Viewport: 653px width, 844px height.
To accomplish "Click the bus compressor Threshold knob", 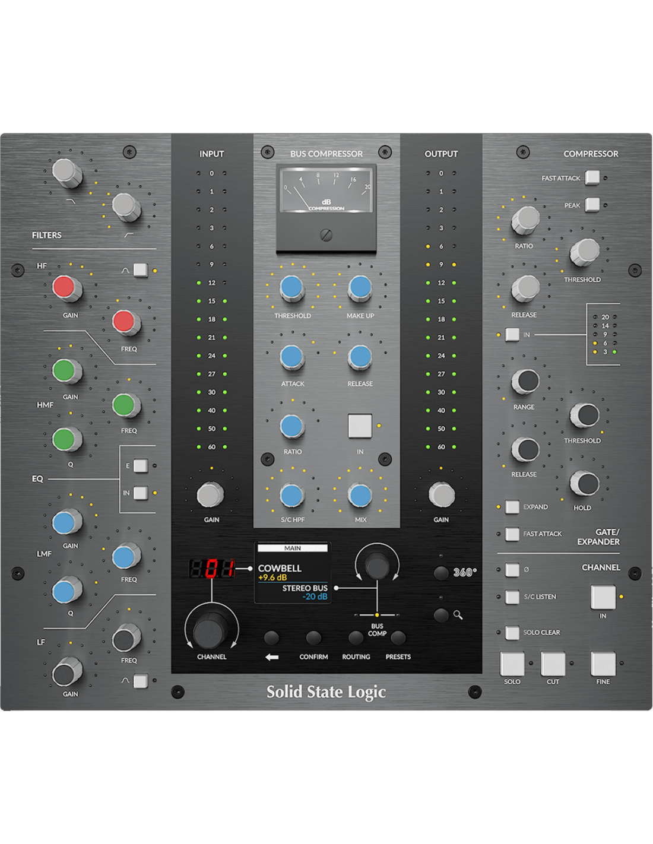I will [x=291, y=288].
